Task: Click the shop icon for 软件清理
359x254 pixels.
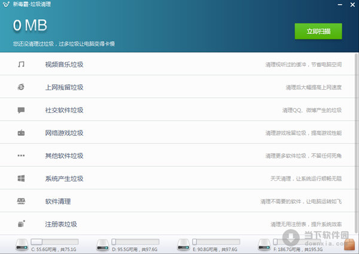Action: point(21,201)
